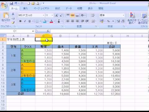Customize quick access toolbar dropdown arrow

(43, 3)
